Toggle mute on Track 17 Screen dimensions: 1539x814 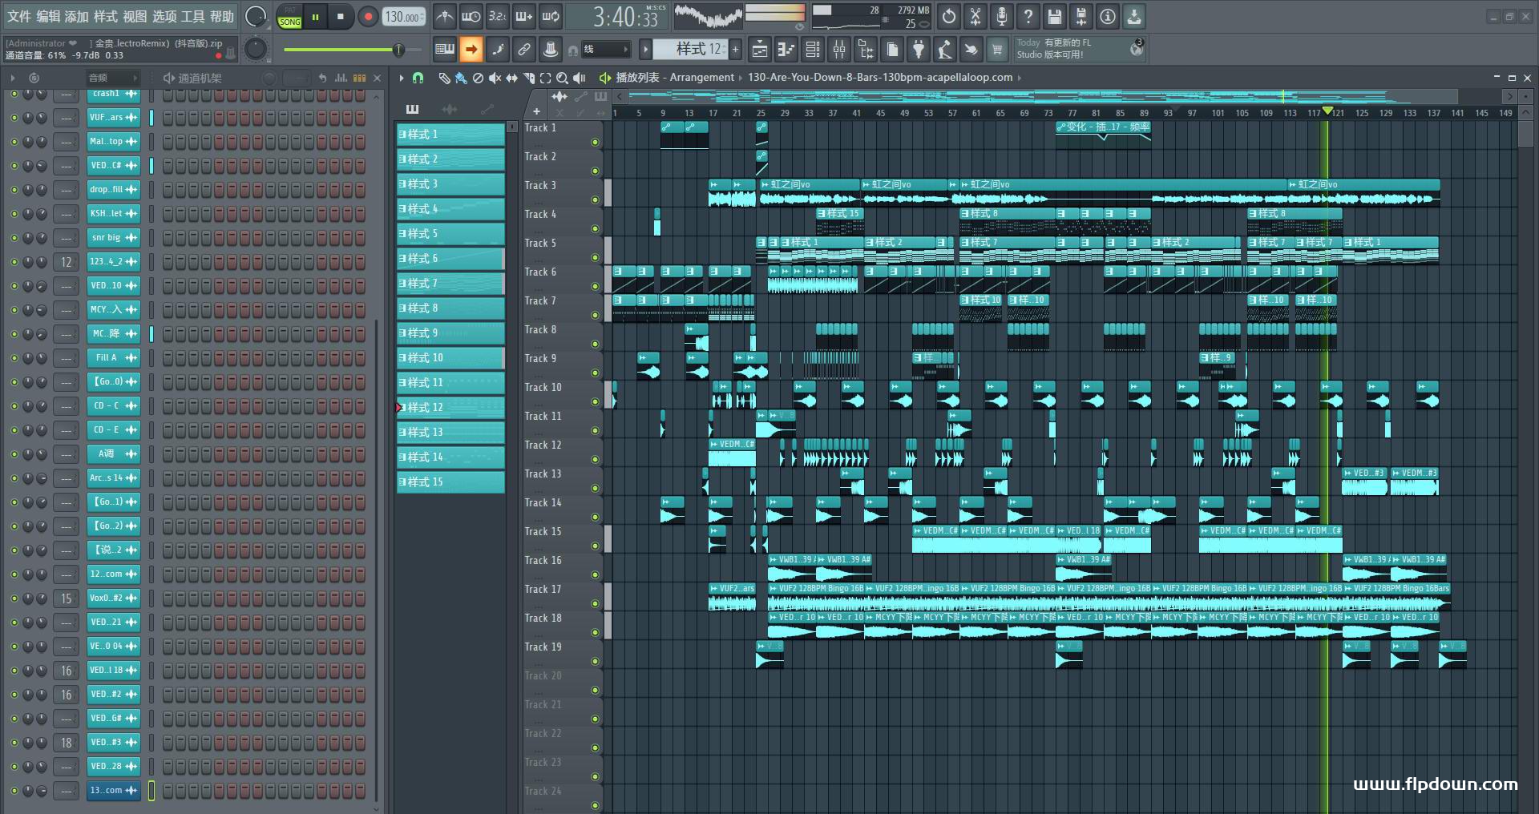click(595, 604)
